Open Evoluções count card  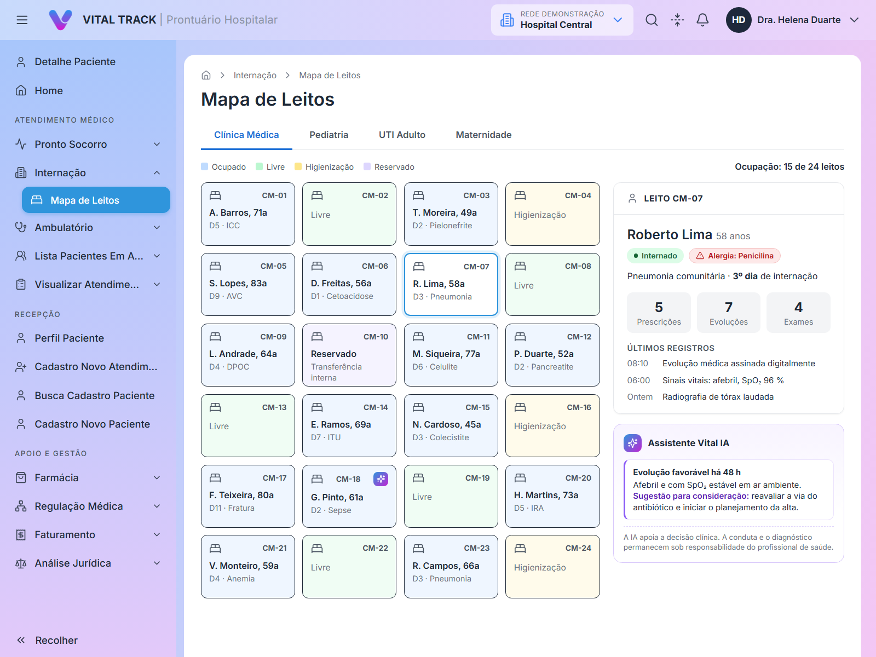click(x=729, y=313)
